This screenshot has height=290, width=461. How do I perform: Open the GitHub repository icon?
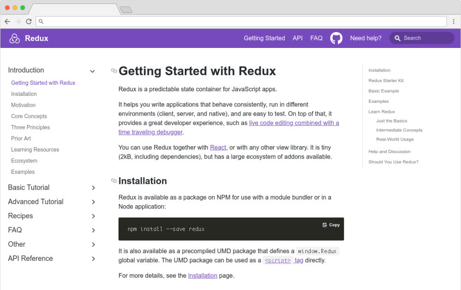pyautogui.click(x=336, y=38)
